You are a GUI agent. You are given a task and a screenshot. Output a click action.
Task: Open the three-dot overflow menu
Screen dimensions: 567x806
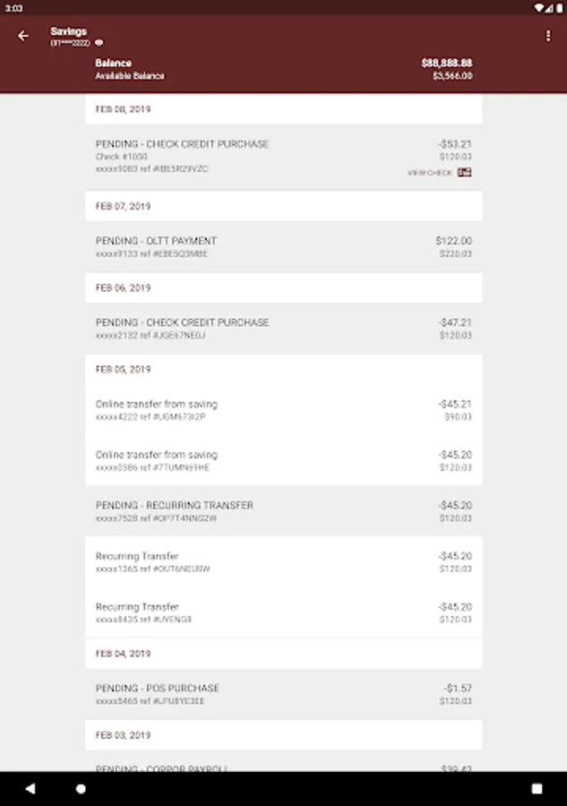coord(547,37)
